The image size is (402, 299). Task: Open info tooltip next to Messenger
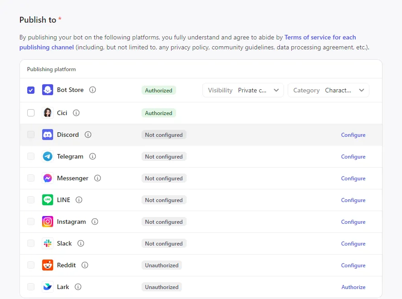pyautogui.click(x=98, y=178)
